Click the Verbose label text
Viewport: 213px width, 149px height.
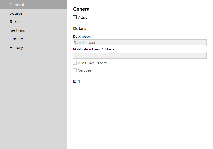point(85,70)
